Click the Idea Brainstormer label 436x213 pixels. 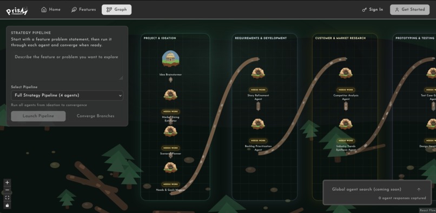point(170,74)
